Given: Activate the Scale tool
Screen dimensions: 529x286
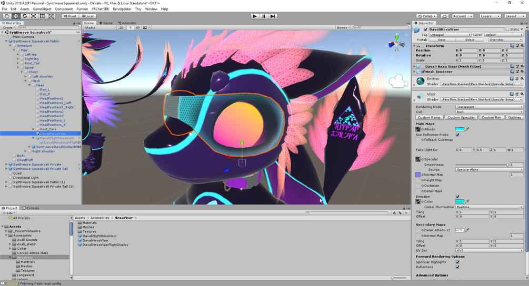Looking at the screenshot, I should coord(33,16).
